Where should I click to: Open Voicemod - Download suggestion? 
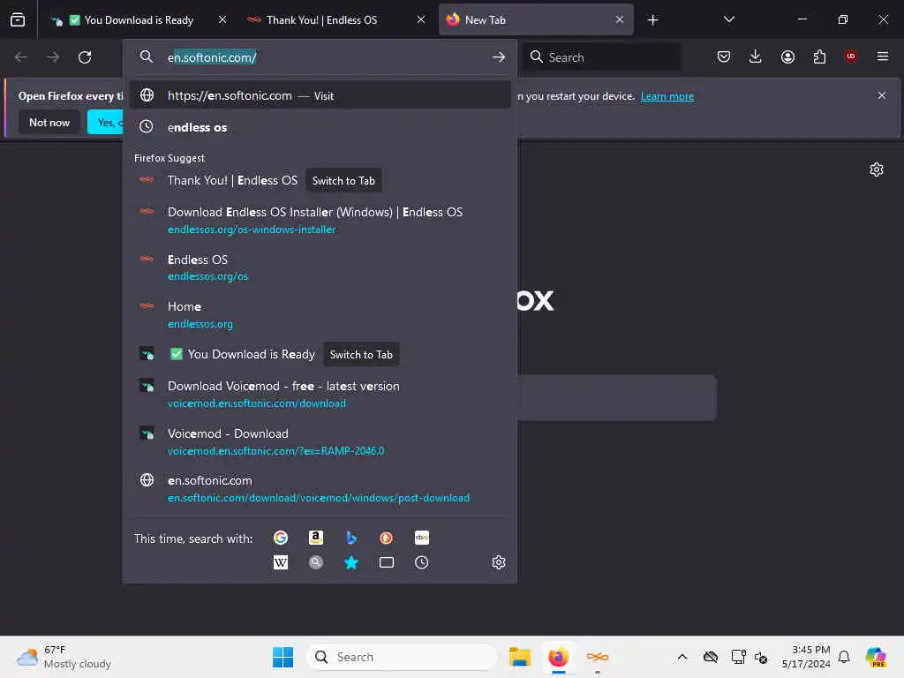[320, 441]
